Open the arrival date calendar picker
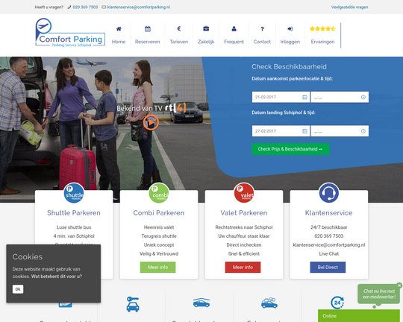 click(x=304, y=97)
